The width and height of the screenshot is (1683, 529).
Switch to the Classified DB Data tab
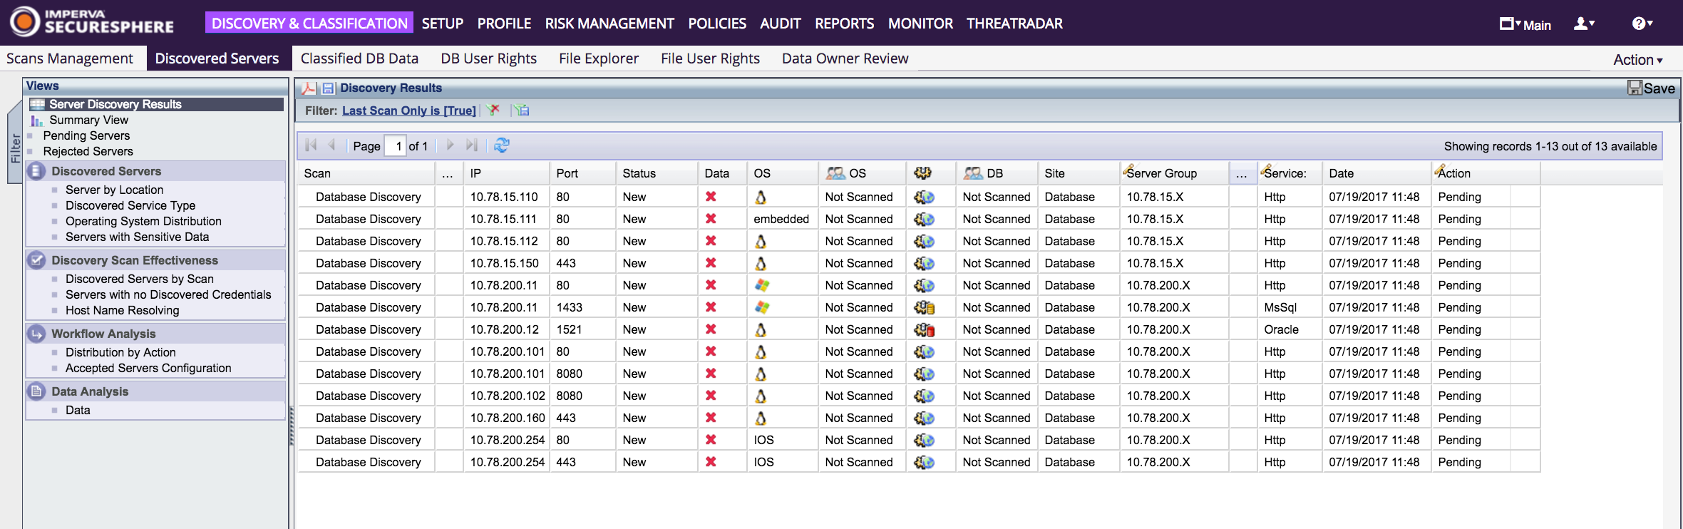pyautogui.click(x=359, y=58)
